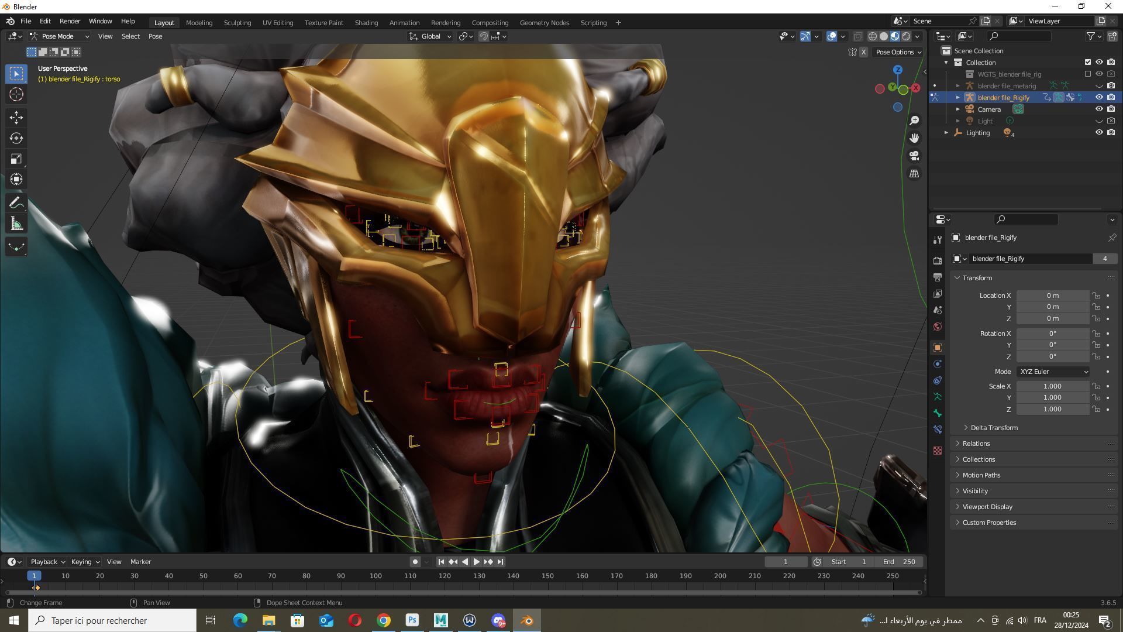Play the animation forward
The width and height of the screenshot is (1123, 632).
[x=476, y=562]
